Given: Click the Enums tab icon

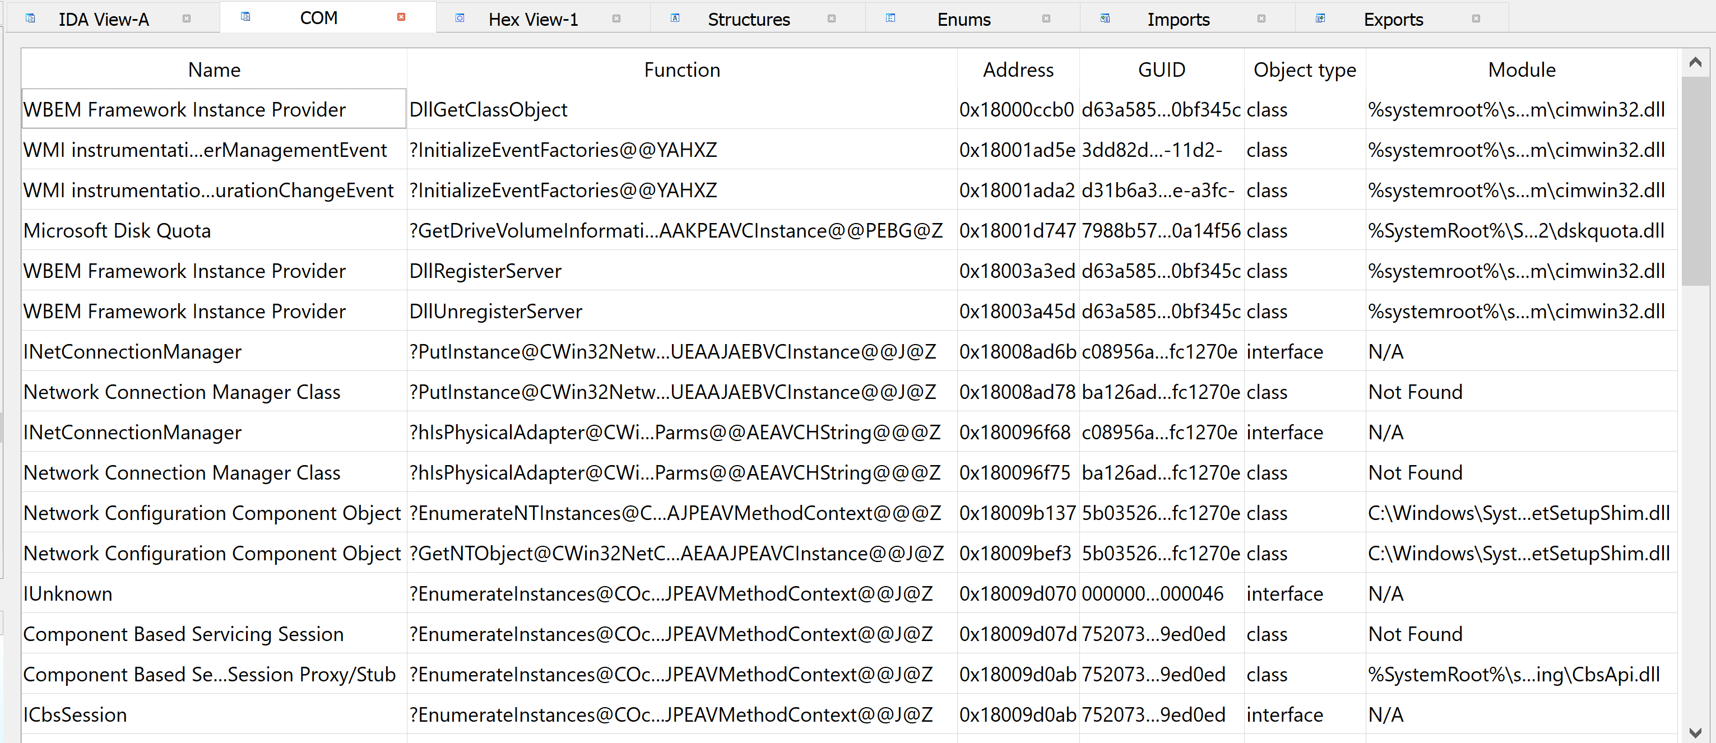Looking at the screenshot, I should pos(890,18).
